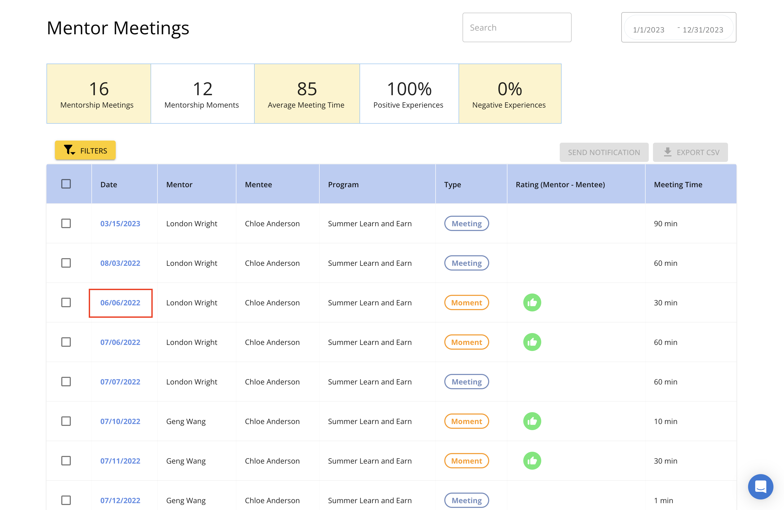Click thumbs-up rating on 07/10/2022 row
The width and height of the screenshot is (784, 510).
coord(532,421)
